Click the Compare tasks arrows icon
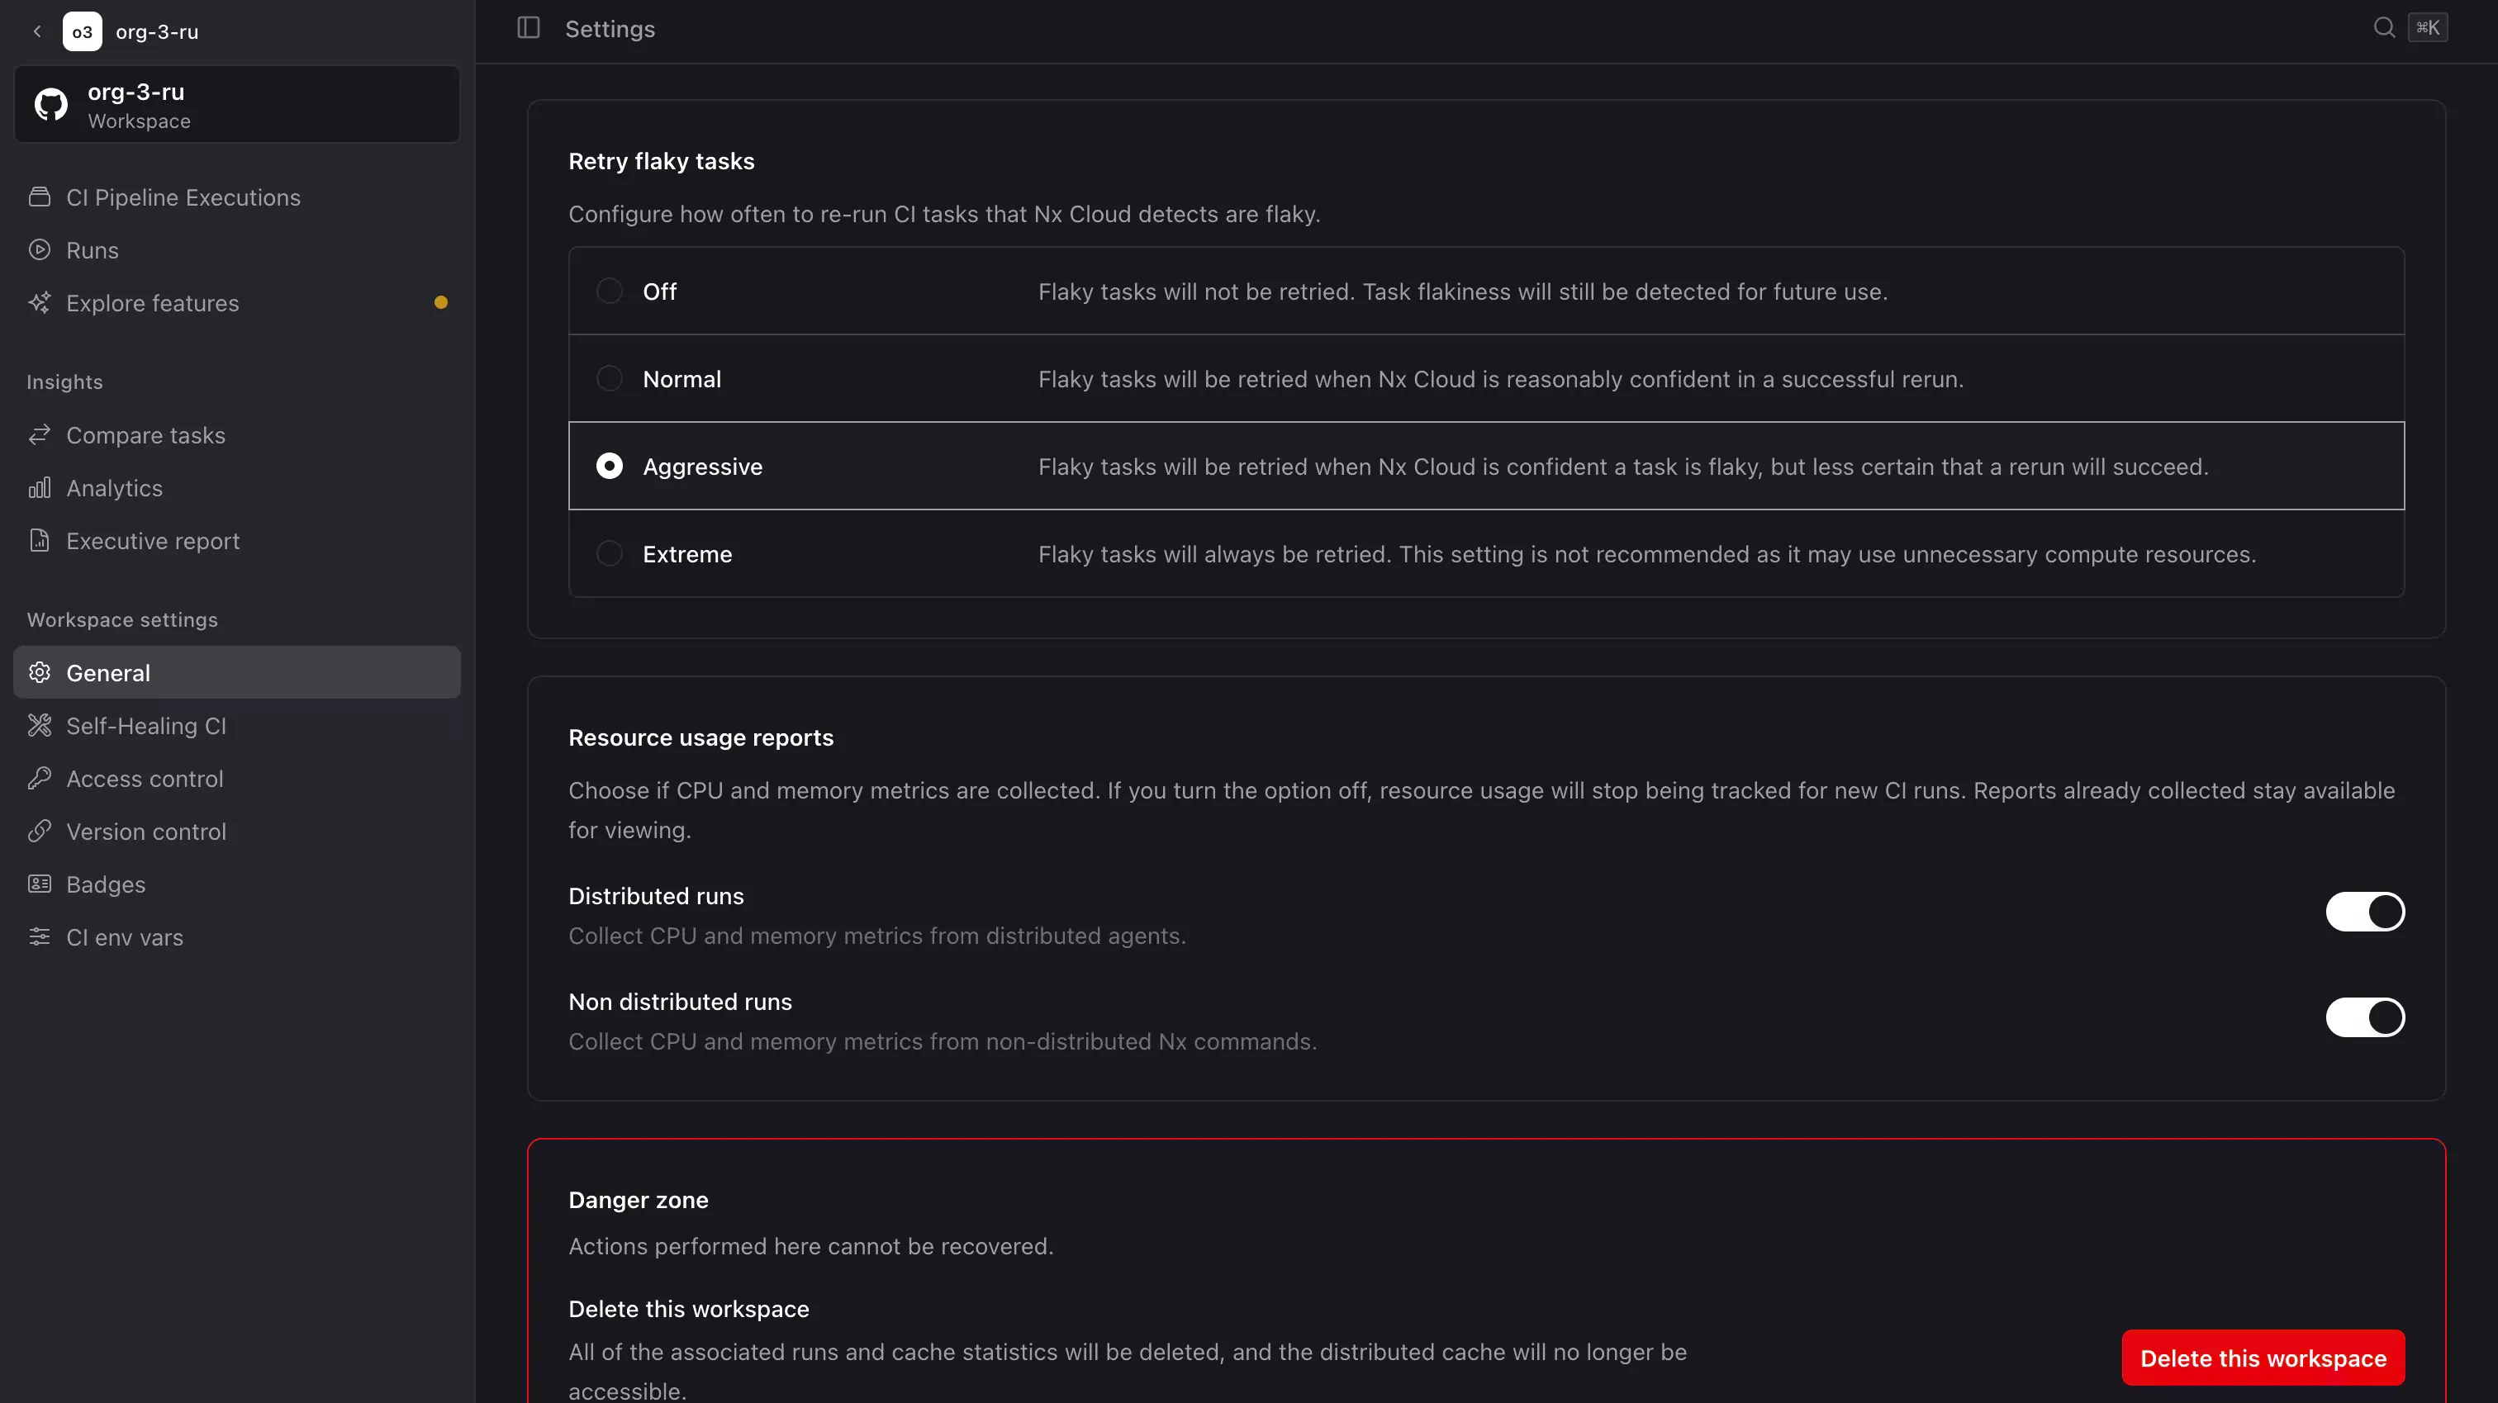This screenshot has width=2498, height=1403. [40, 435]
